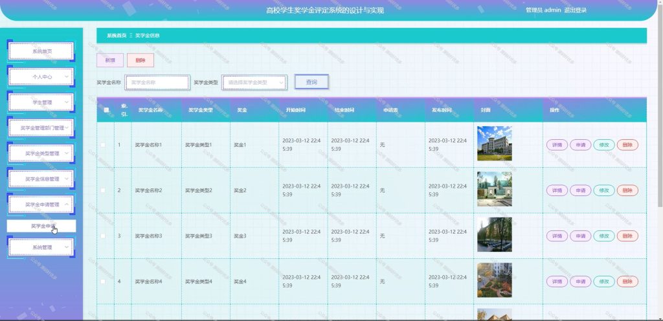Open the 奖学金类型 dropdown filter

(x=254, y=83)
